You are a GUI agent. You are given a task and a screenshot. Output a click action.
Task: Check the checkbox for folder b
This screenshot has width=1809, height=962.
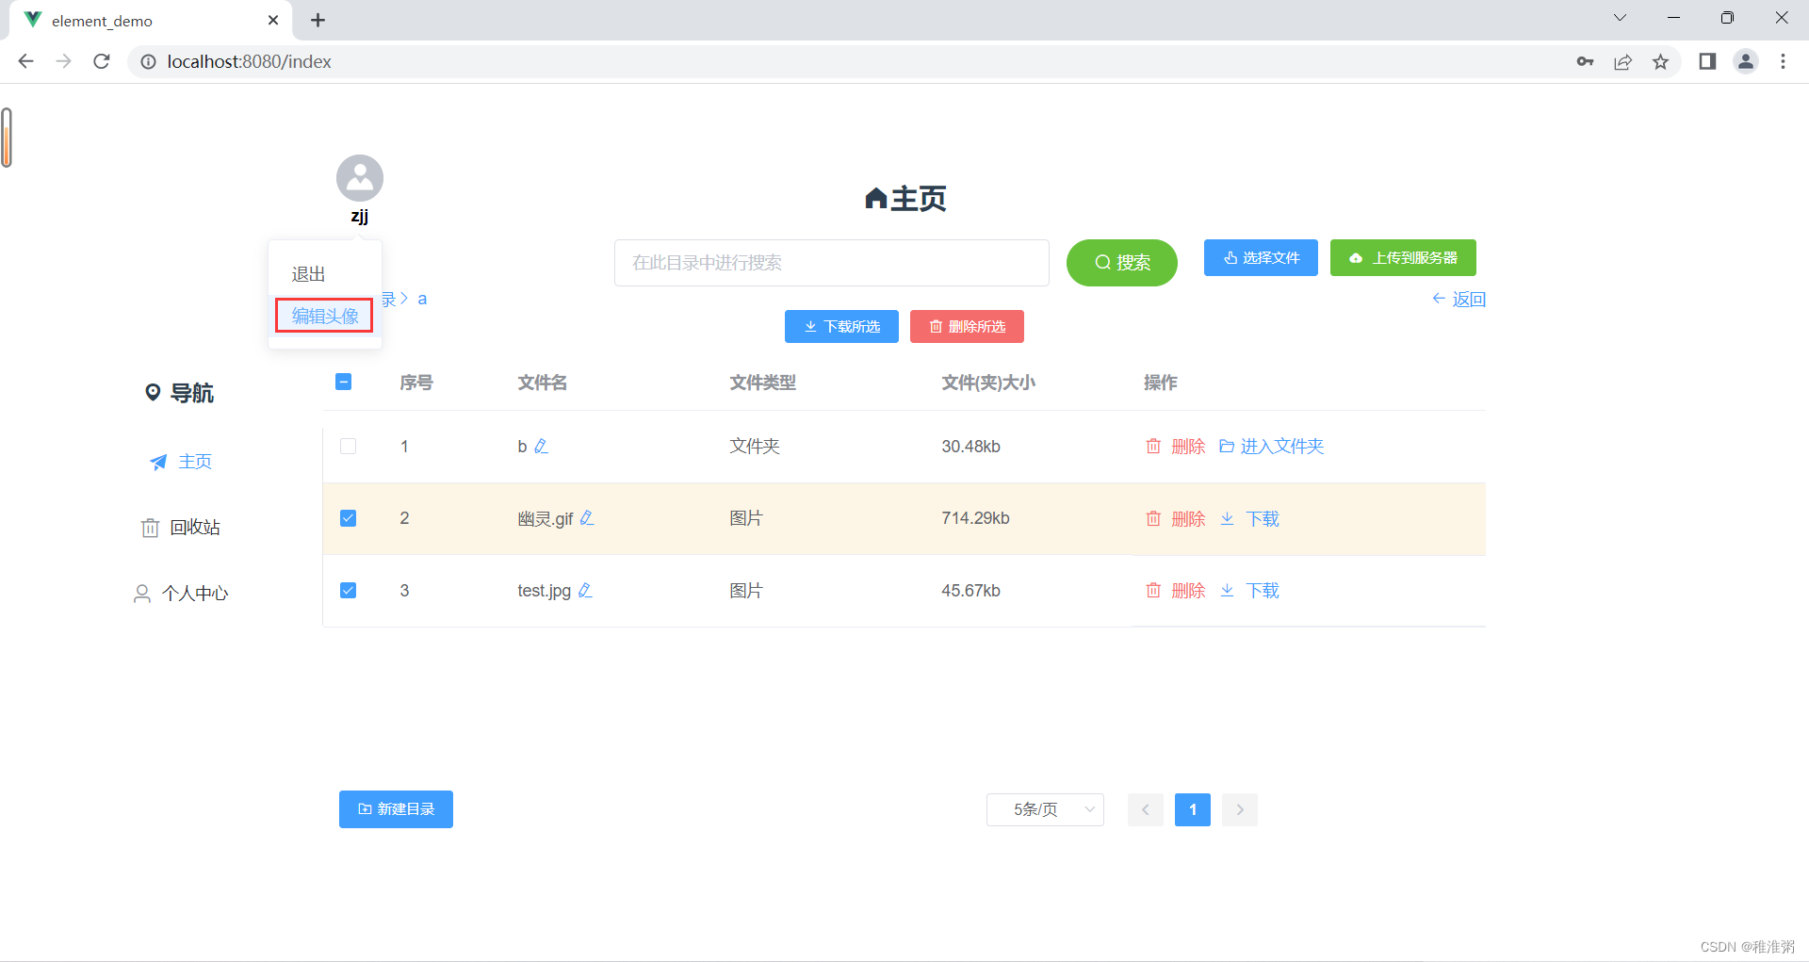pyautogui.click(x=348, y=446)
